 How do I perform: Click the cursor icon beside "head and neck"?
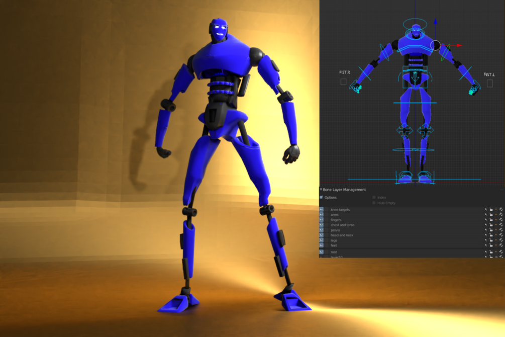pos(486,235)
